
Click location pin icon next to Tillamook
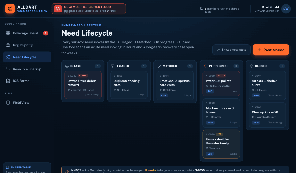pos(207,117)
